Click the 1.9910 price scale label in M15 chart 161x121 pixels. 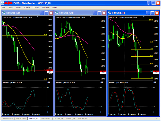50,20
